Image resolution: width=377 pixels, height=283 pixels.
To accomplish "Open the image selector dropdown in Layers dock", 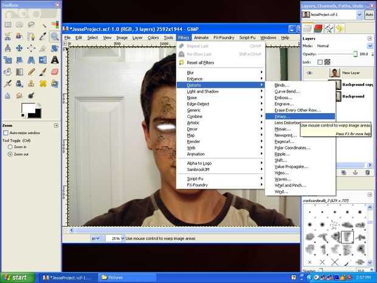I will click(x=359, y=15).
